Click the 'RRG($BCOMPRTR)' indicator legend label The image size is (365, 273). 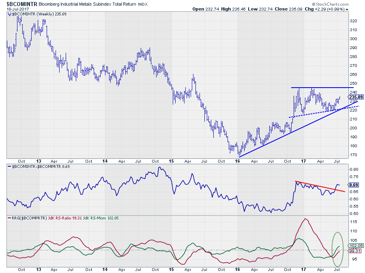[x=29, y=218]
